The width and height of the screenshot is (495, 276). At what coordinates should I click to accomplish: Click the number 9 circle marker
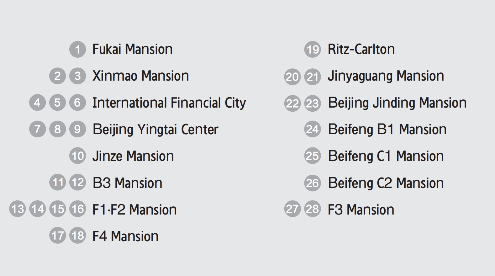77,129
